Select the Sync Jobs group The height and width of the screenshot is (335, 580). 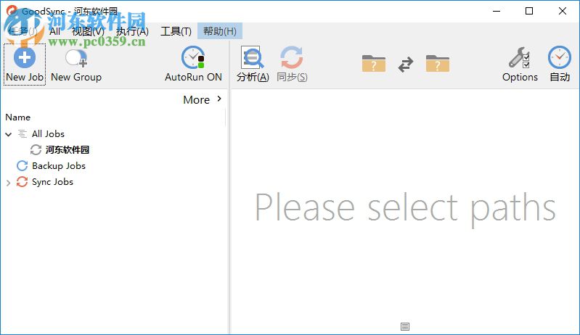[52, 182]
